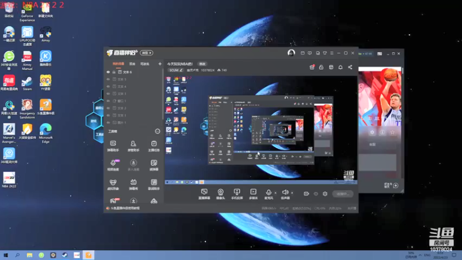Toggle visibility of the 文本 5 source
462x260 pixels.
tap(108, 79)
